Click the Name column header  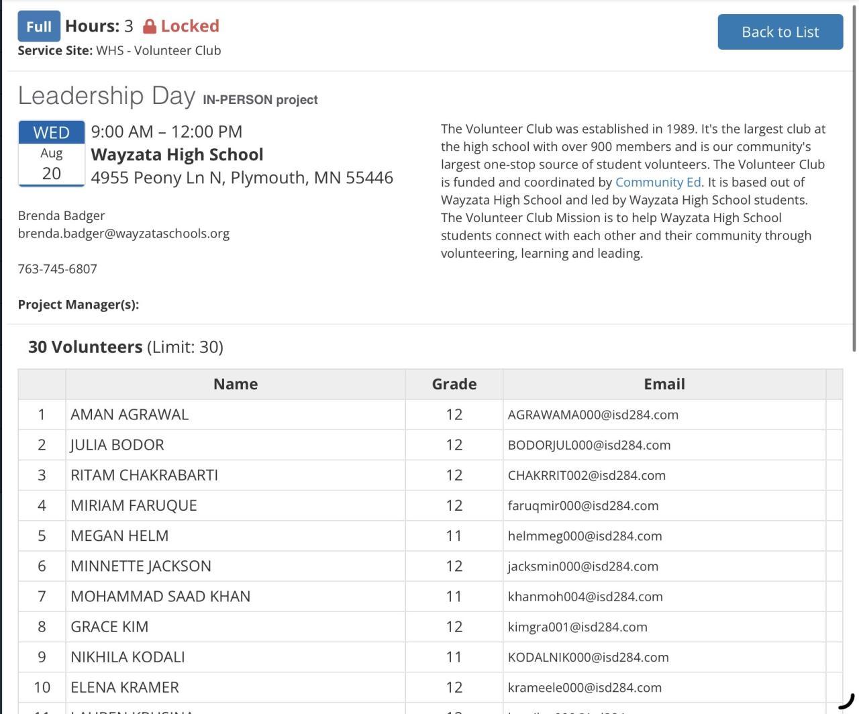[235, 384]
